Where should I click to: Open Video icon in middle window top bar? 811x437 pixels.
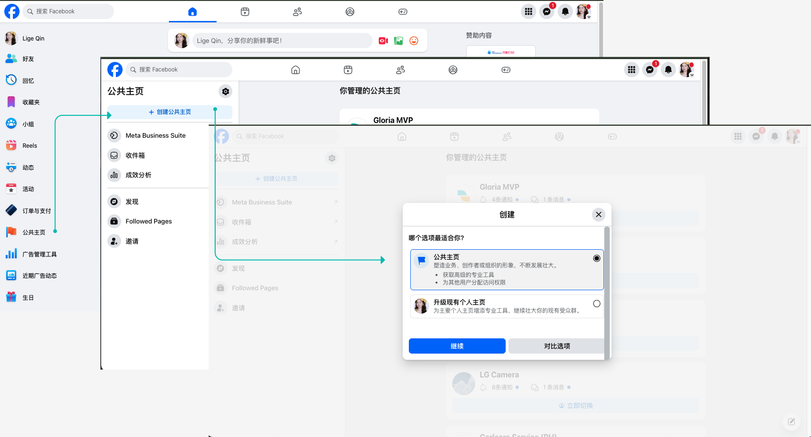pos(348,70)
